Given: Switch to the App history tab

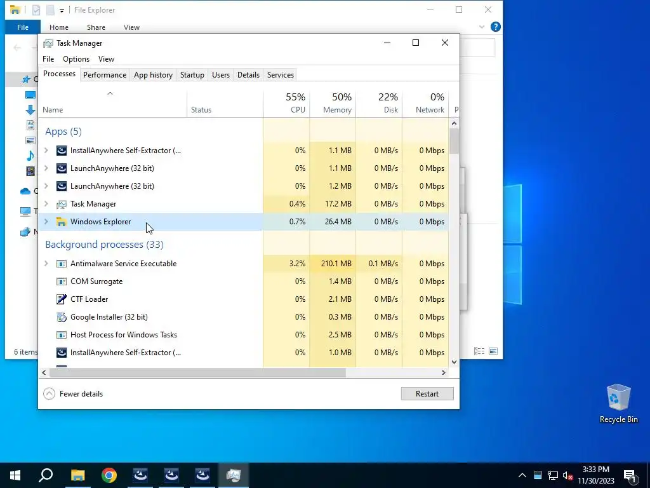Looking at the screenshot, I should tap(153, 75).
